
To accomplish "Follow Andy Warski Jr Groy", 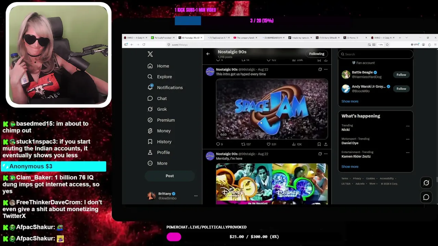I will 401,88.
